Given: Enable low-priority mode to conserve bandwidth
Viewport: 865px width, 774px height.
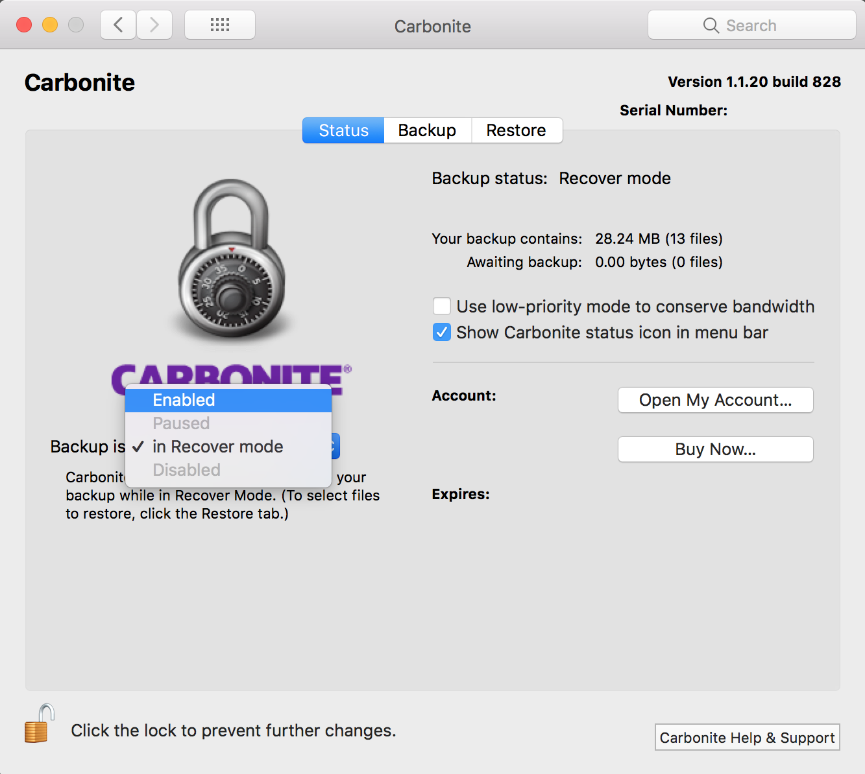Looking at the screenshot, I should tap(442, 306).
